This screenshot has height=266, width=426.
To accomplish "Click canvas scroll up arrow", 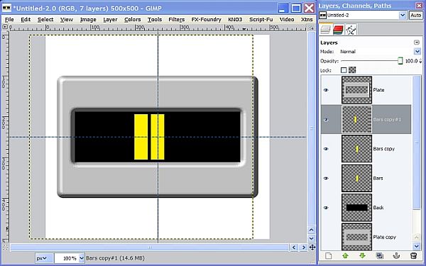I will pyautogui.click(x=312, y=230).
